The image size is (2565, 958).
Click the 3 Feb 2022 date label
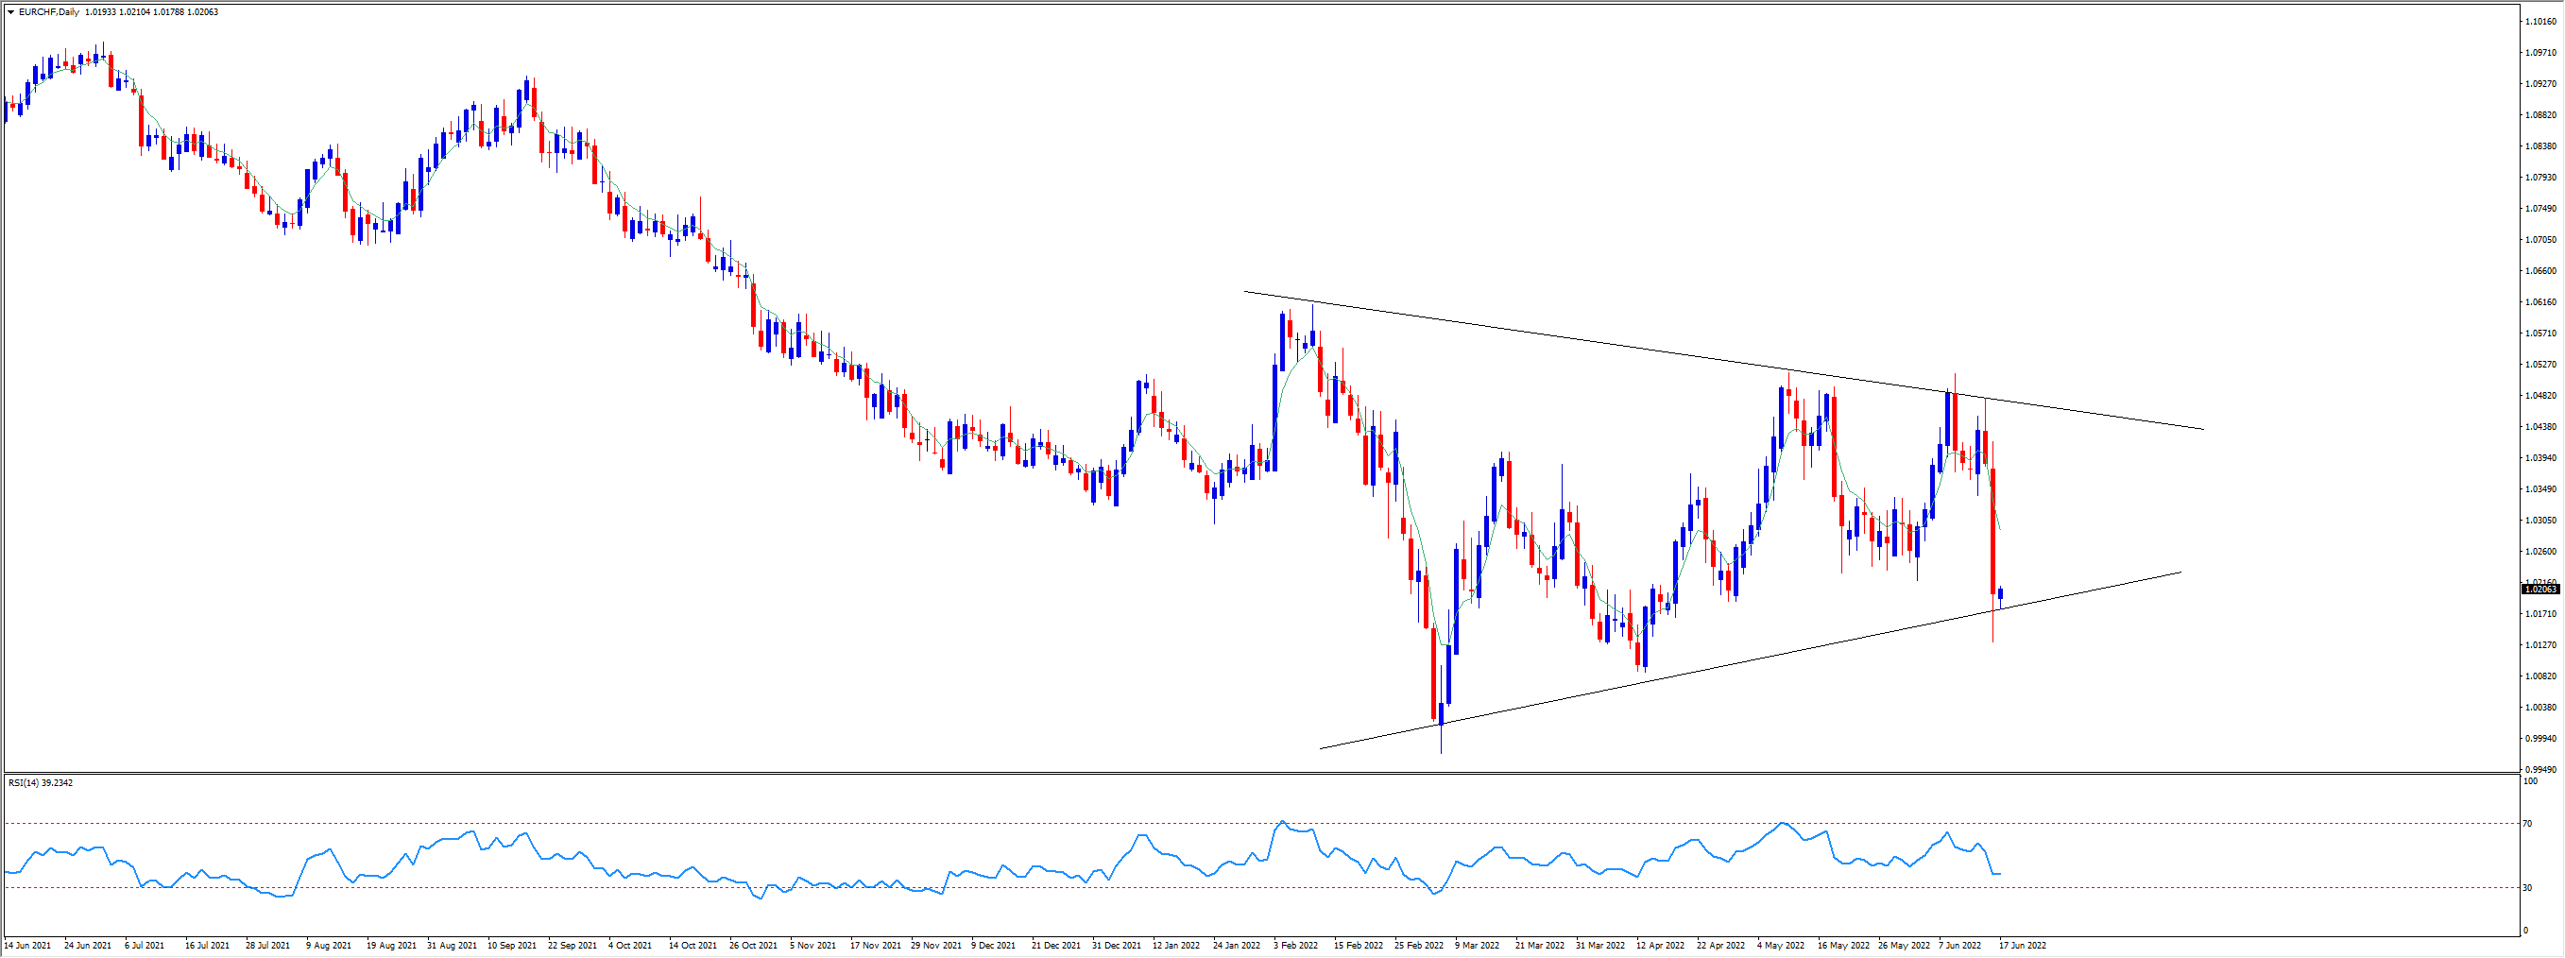(x=1295, y=945)
